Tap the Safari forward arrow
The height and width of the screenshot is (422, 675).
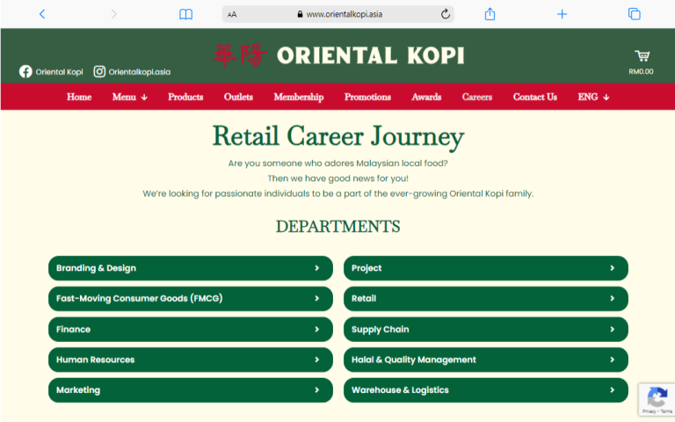click(x=113, y=14)
